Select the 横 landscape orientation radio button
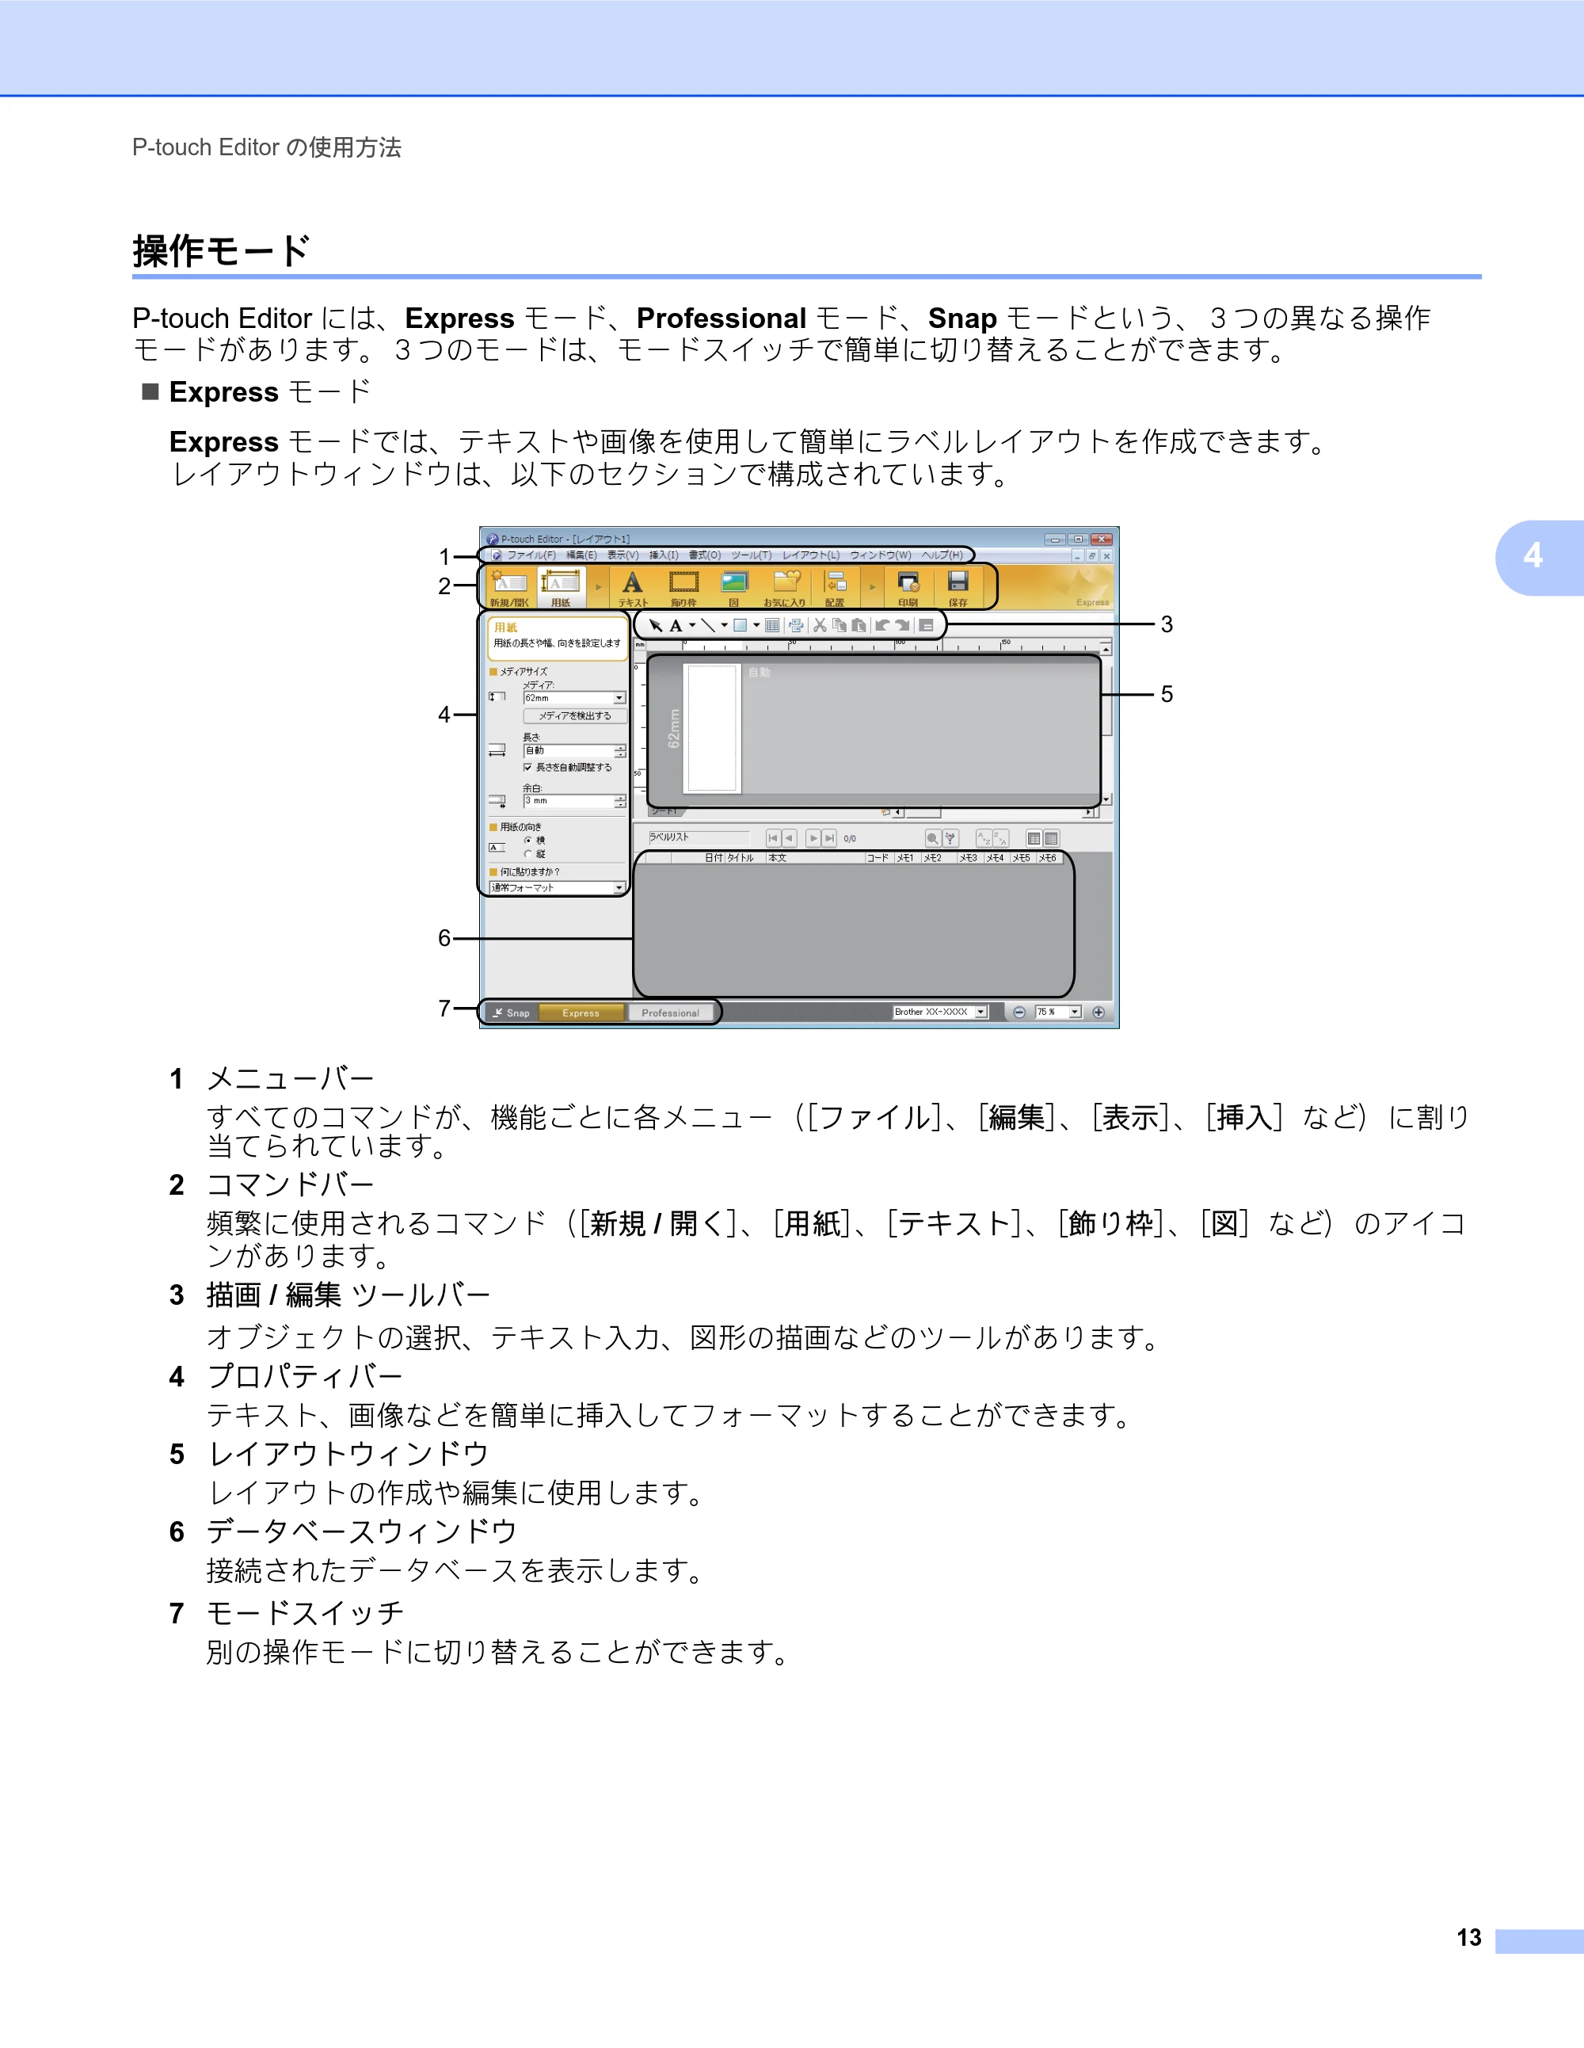This screenshot has width=1584, height=2048. click(x=527, y=841)
